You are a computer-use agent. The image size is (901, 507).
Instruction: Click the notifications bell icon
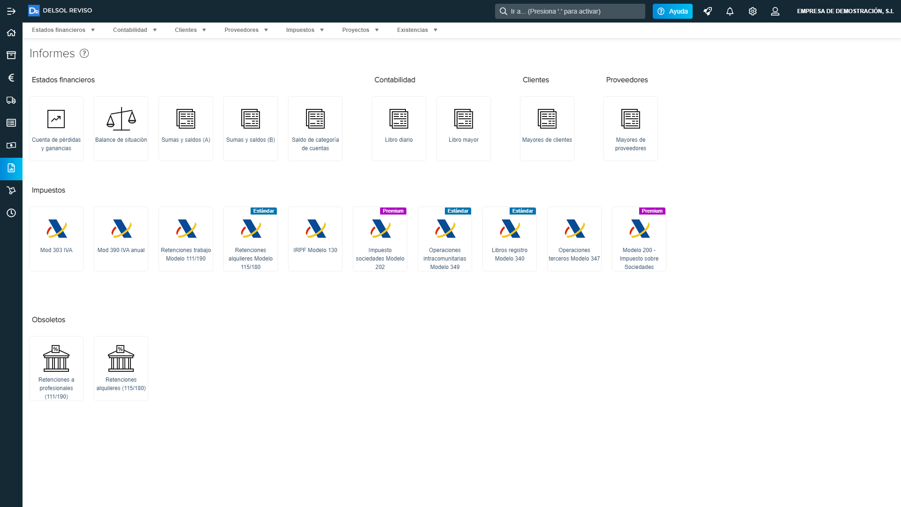(730, 11)
